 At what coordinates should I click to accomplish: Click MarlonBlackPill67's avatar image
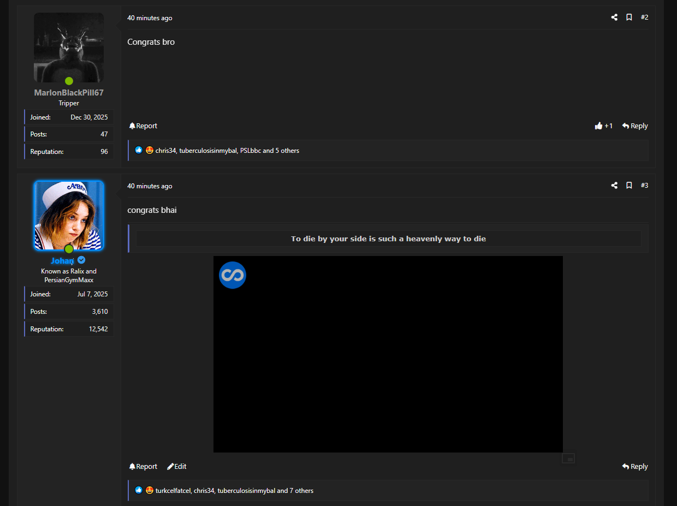tap(69, 47)
